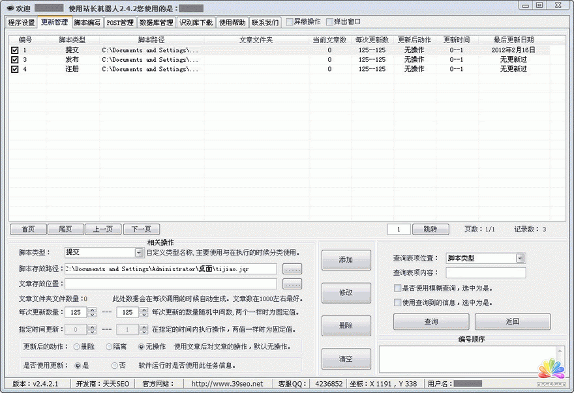574x393 pixels.
Task: Click the 添加 button
Action: 346,259
